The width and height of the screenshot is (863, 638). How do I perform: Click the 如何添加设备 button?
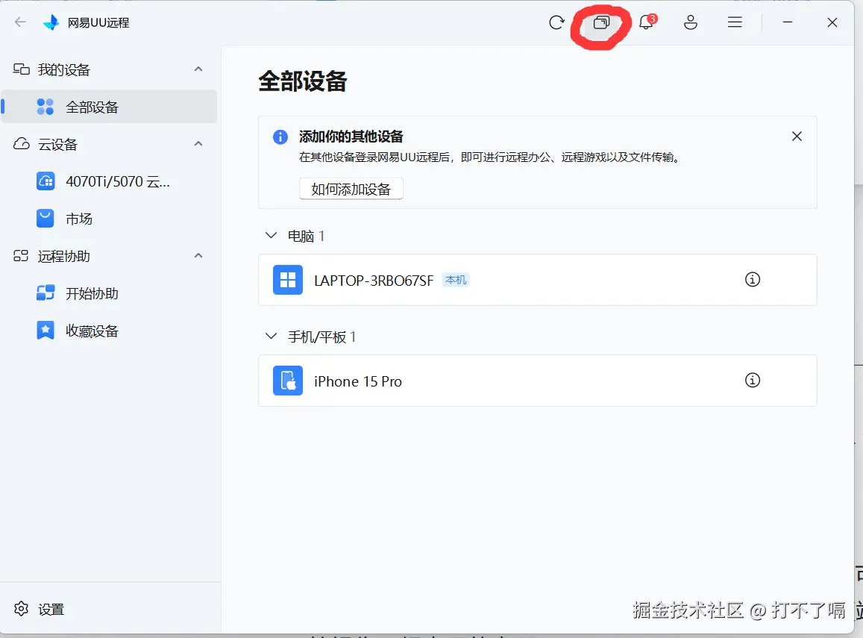coord(351,189)
